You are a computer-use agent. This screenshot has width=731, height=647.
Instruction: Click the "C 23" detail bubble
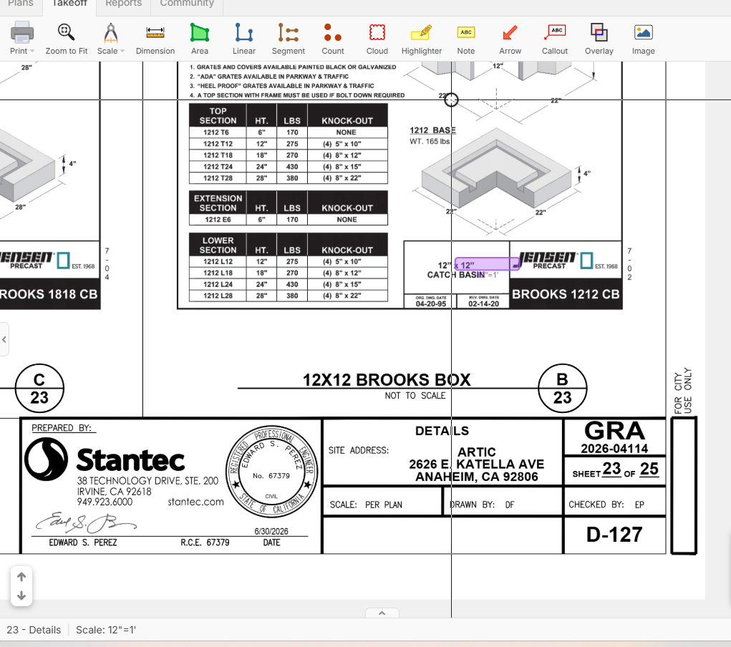tap(39, 389)
